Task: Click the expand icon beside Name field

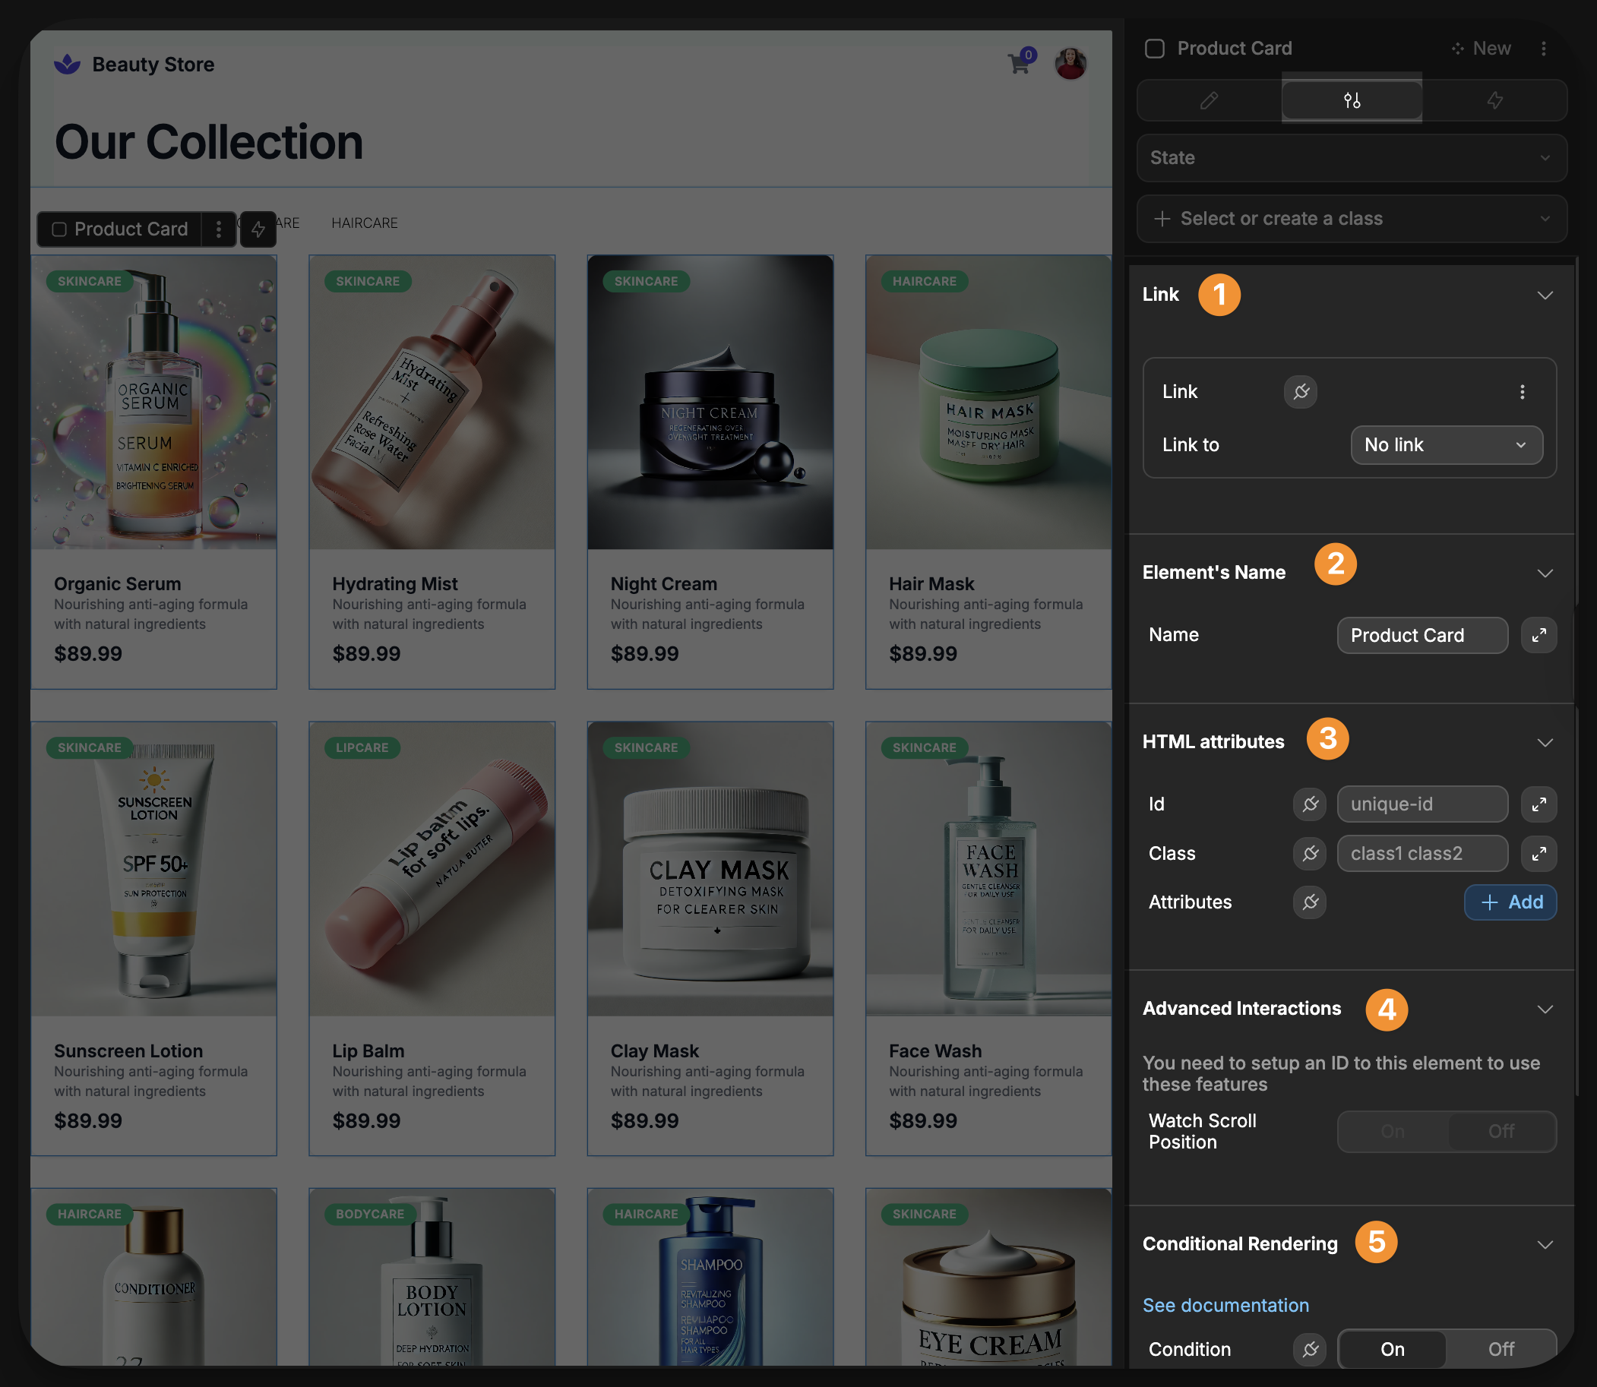Action: [1538, 635]
